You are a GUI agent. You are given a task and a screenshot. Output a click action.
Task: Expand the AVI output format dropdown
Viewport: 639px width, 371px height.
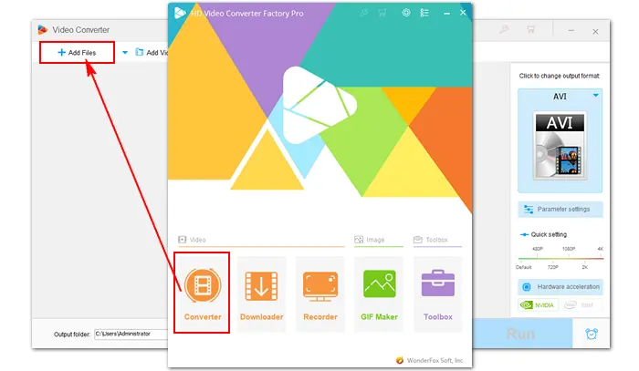tap(595, 96)
